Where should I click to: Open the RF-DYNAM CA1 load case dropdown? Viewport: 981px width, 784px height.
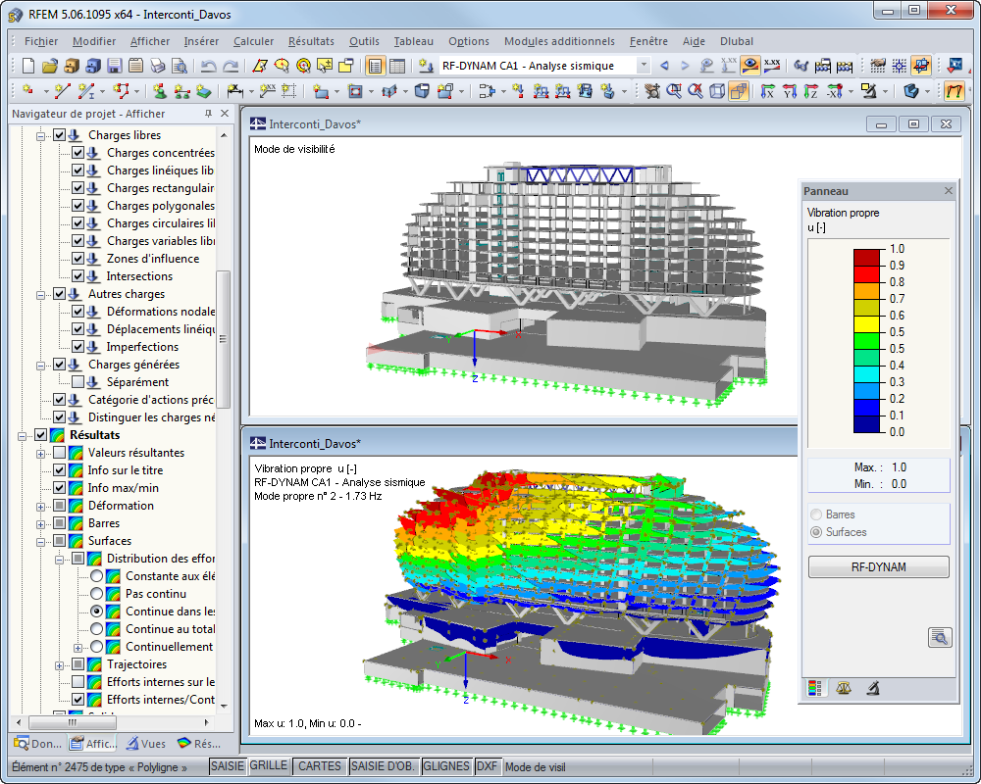tap(645, 66)
